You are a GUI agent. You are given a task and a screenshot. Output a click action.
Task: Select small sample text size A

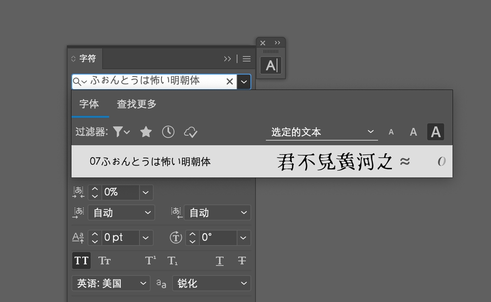click(x=391, y=132)
